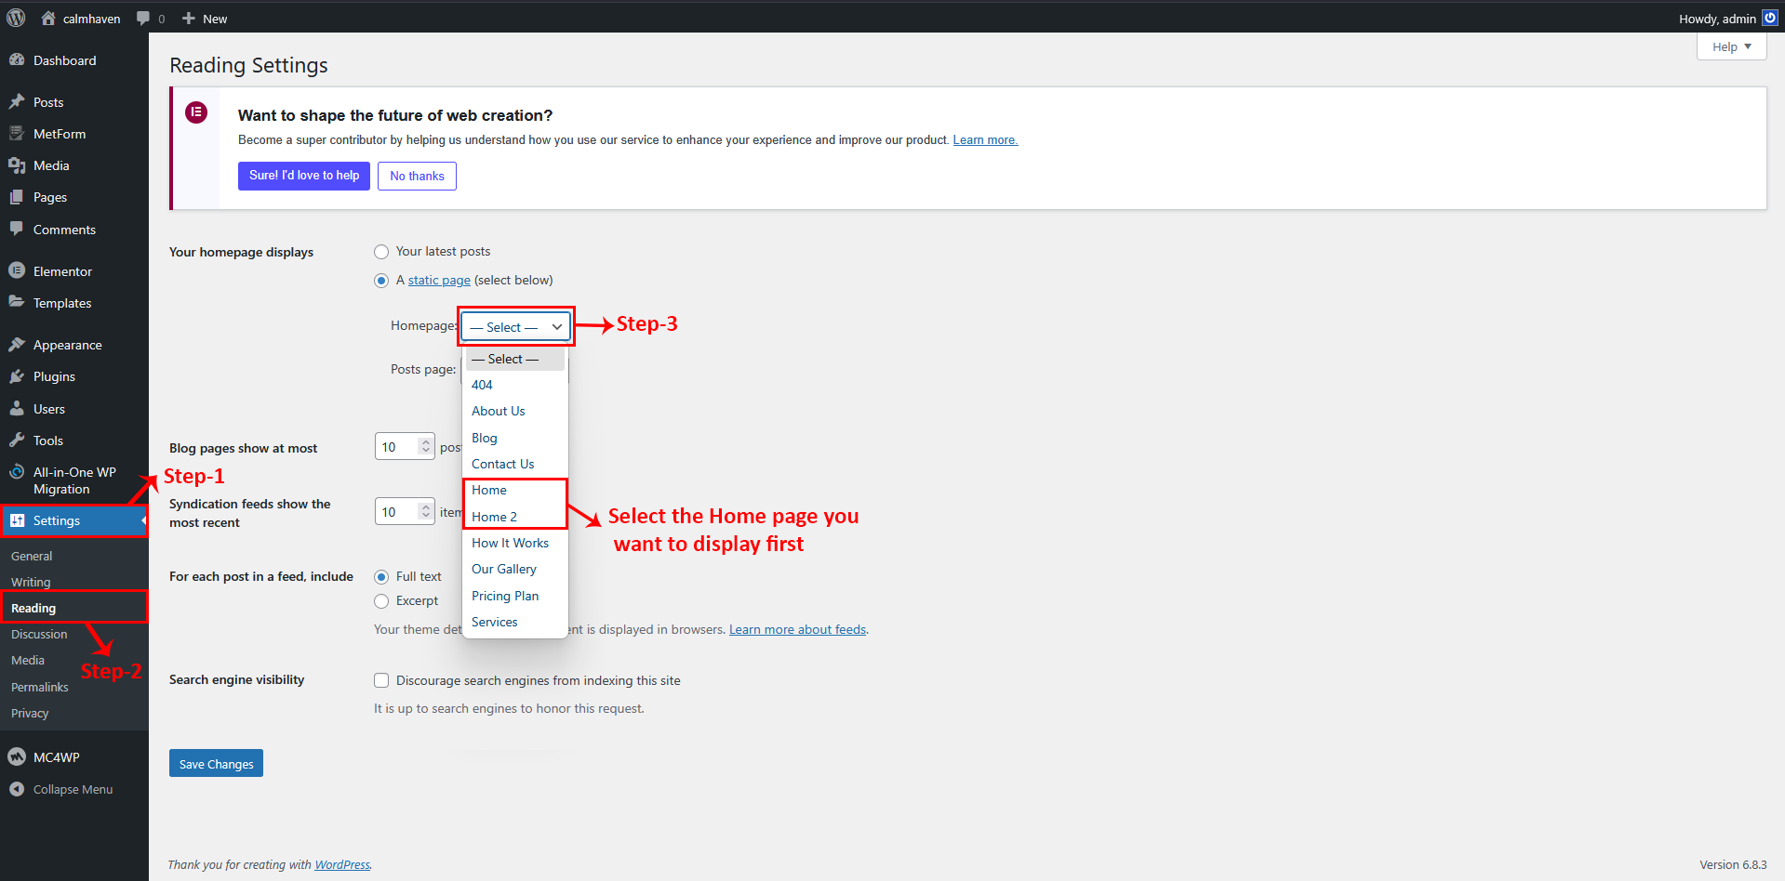Click the Blog pages show at most number stepper
This screenshot has height=881, width=1785.
[425, 447]
